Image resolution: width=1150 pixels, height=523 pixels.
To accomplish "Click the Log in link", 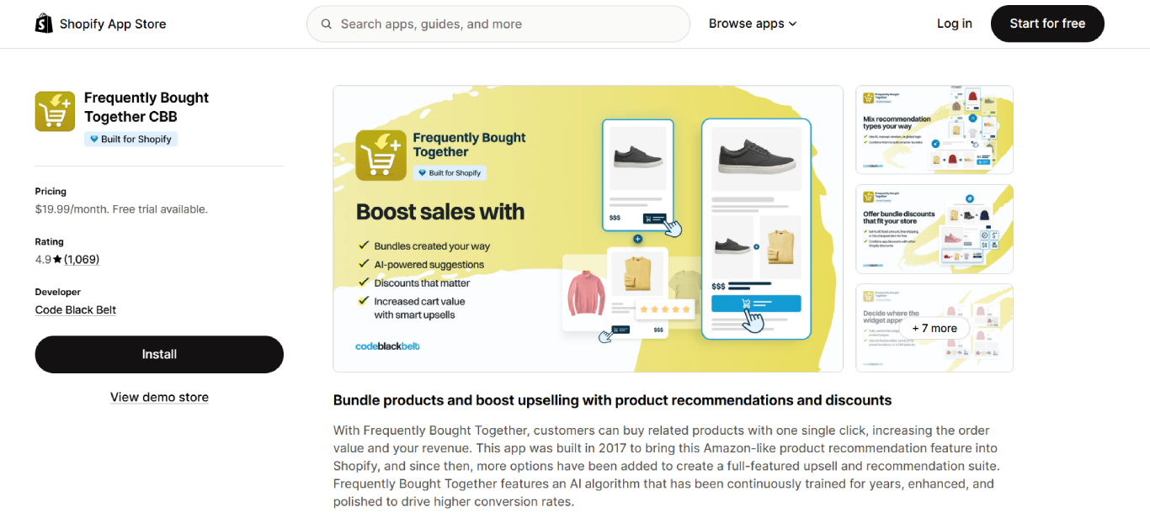I will click(954, 24).
